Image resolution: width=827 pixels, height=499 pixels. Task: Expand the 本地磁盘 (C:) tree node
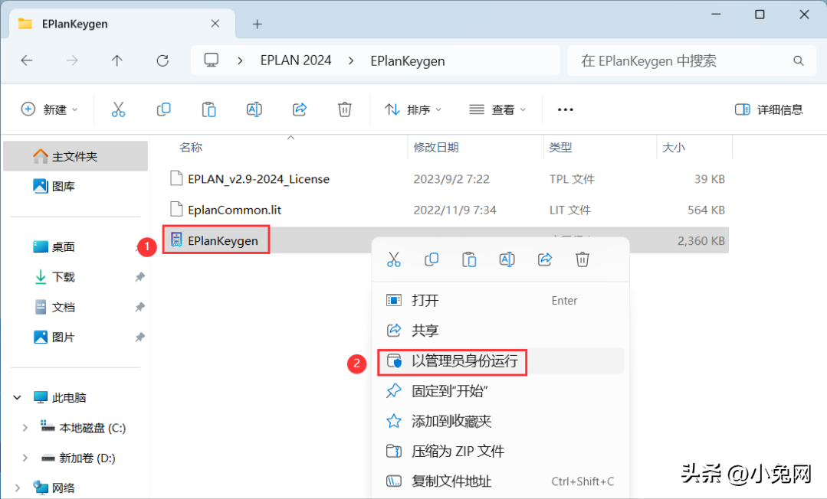[x=25, y=428]
